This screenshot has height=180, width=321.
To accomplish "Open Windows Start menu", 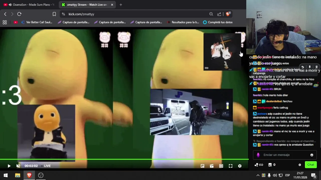I will point(6,175).
